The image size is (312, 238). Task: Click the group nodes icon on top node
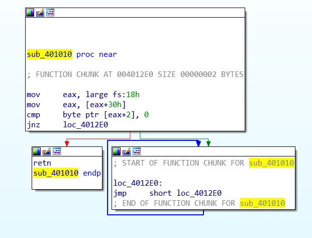pos(50,13)
